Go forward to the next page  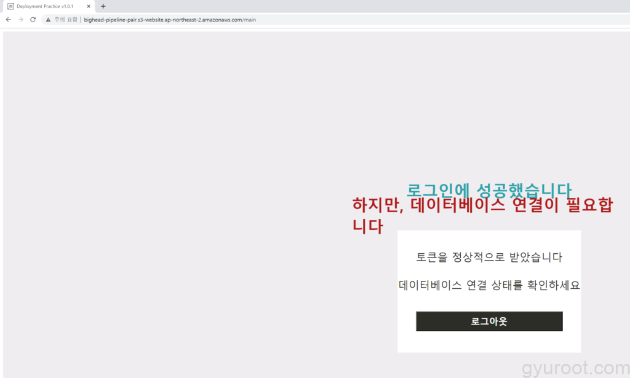[20, 20]
